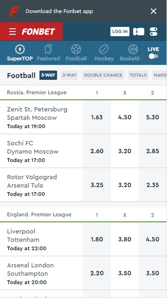Open the England. Premier League header

pyautogui.click(x=39, y=214)
